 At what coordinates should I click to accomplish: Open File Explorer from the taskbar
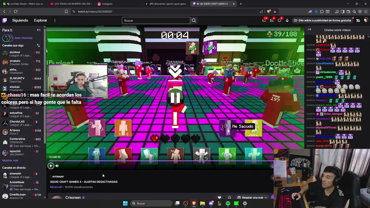pyautogui.click(x=202, y=203)
